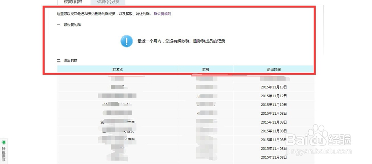Click the 群号 column header
Image resolution: width=372 pixels, height=164 pixels.
(206, 70)
